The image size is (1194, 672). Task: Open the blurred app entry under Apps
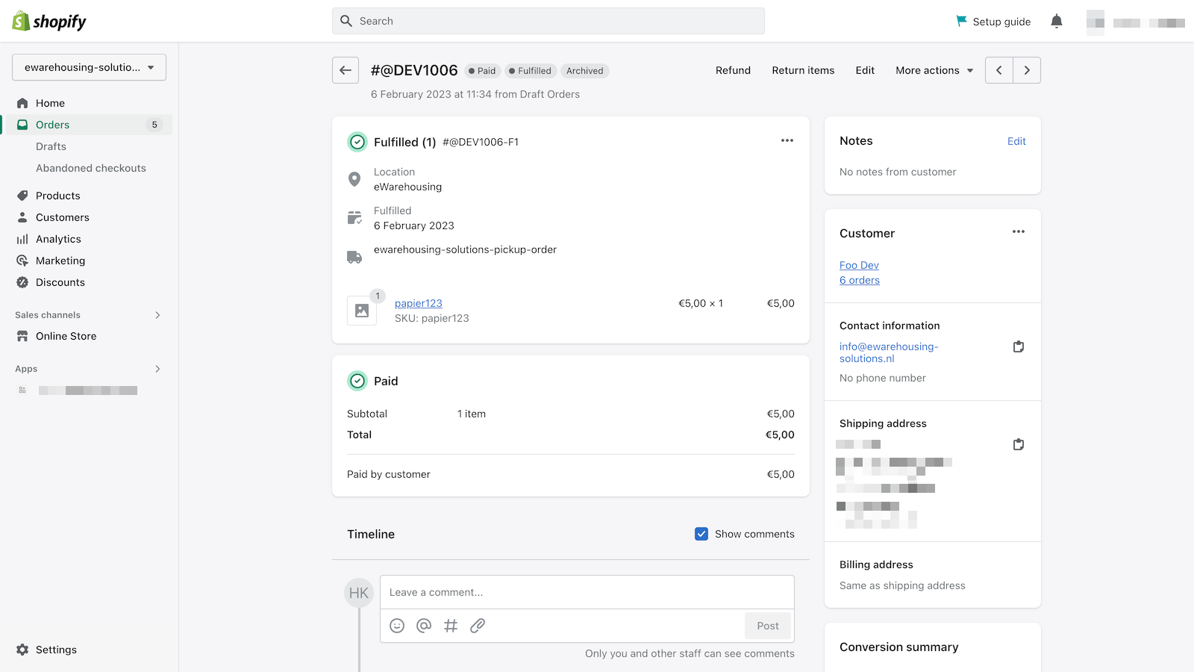89,391
